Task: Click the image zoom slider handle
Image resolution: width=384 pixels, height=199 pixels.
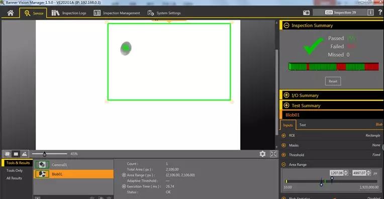Action: tap(44, 154)
